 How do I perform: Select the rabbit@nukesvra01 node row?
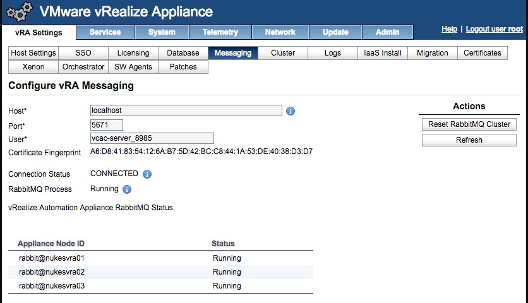(x=160, y=258)
